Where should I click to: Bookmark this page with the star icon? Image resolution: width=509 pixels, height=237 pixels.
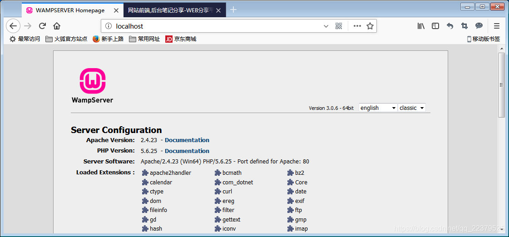coord(370,26)
